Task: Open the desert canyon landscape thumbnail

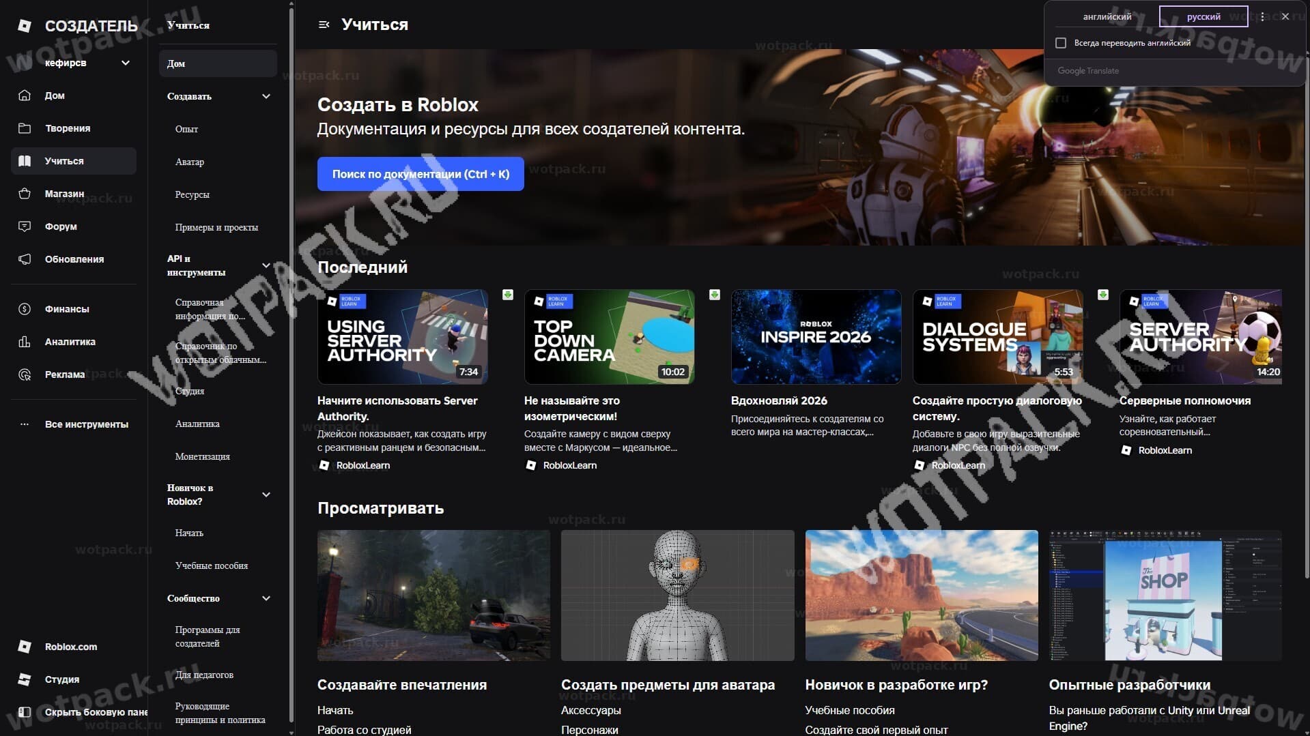Action: [922, 595]
